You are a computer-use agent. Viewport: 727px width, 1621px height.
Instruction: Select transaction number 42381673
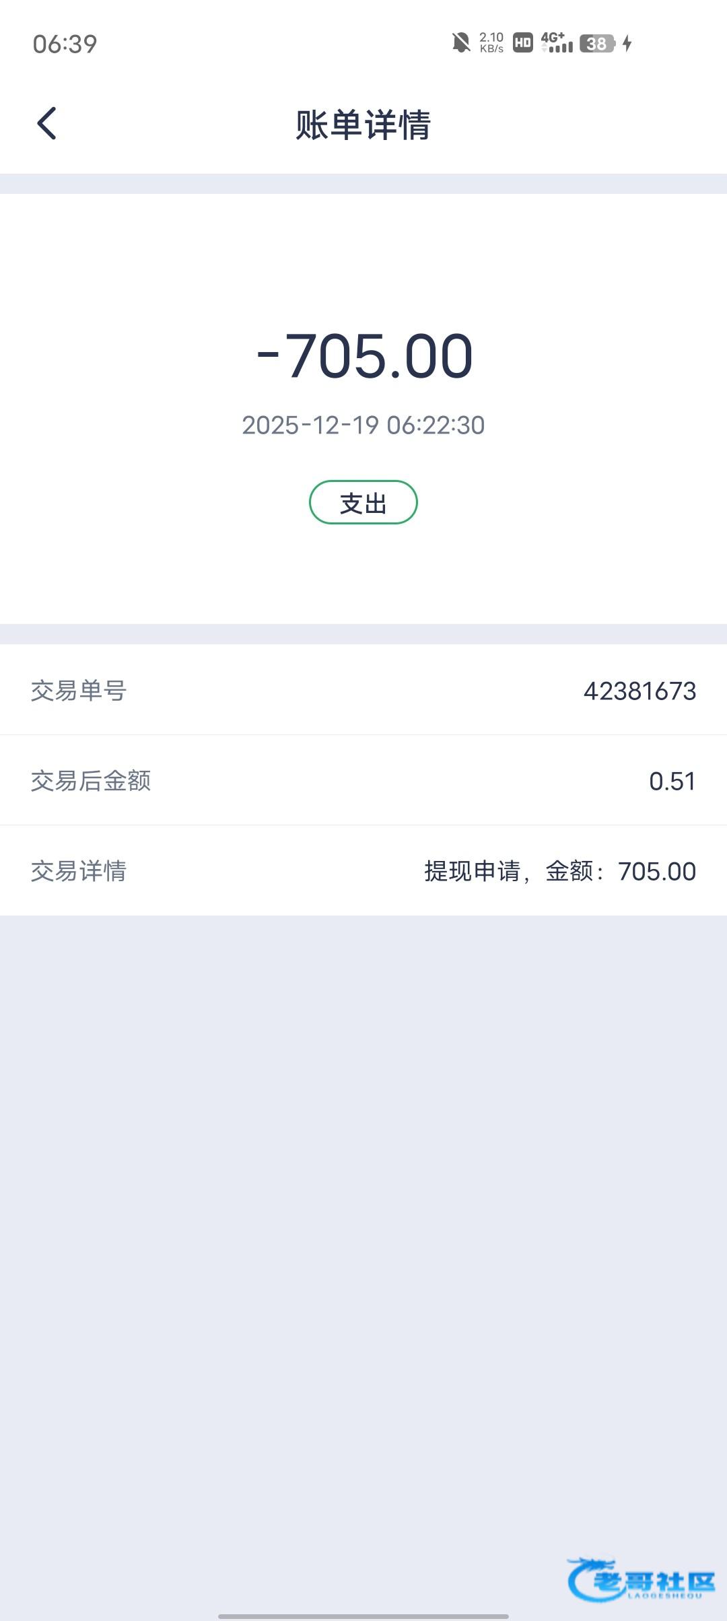click(x=639, y=691)
